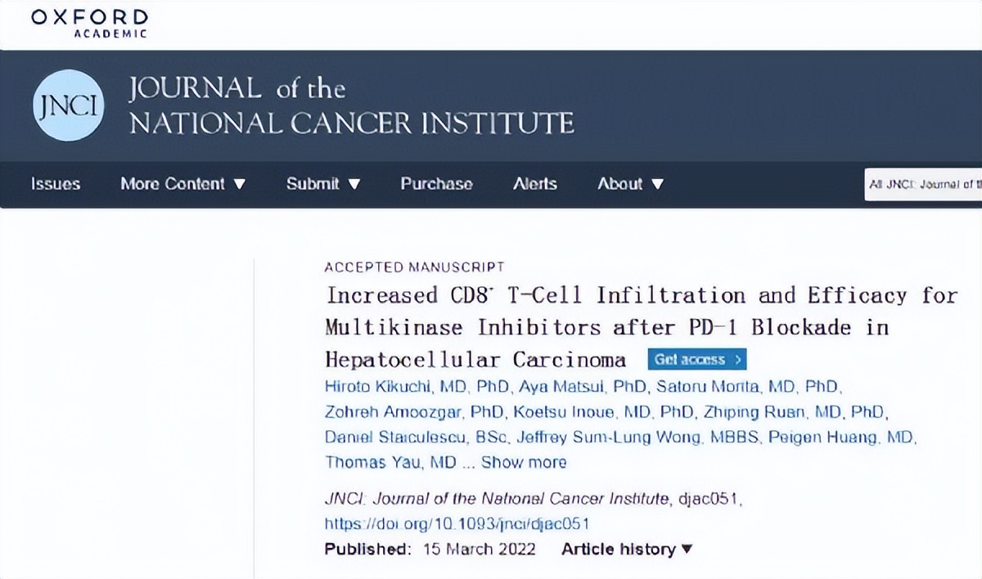
Task: Click the Get access button
Action: coord(697,360)
